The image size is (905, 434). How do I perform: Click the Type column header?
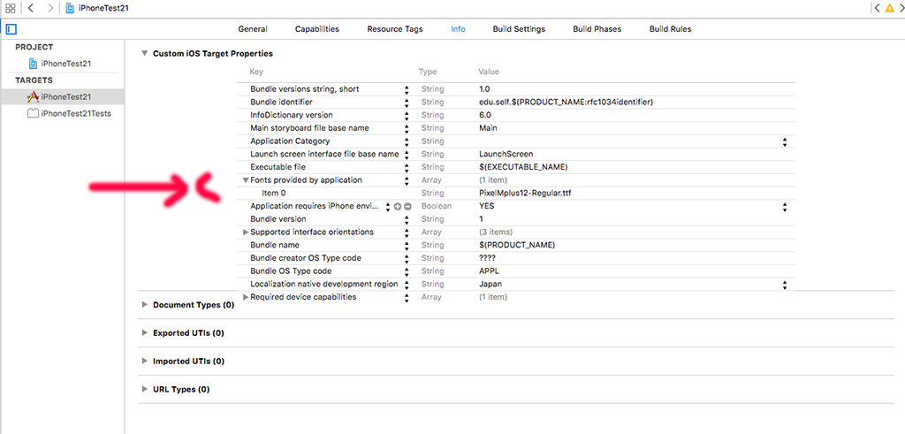(x=428, y=72)
